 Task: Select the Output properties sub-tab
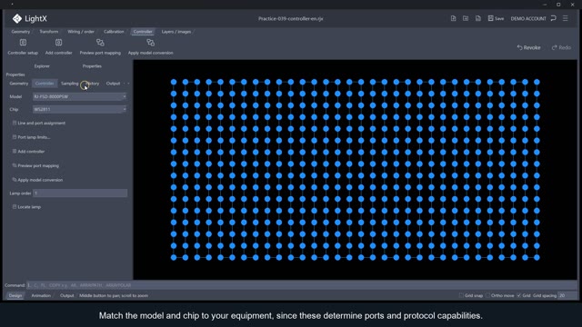coord(113,84)
